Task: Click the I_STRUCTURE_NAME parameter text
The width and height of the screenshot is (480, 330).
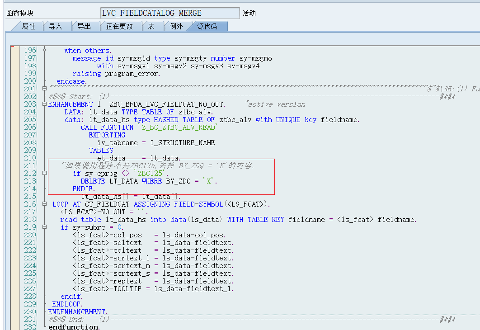Action: point(183,143)
